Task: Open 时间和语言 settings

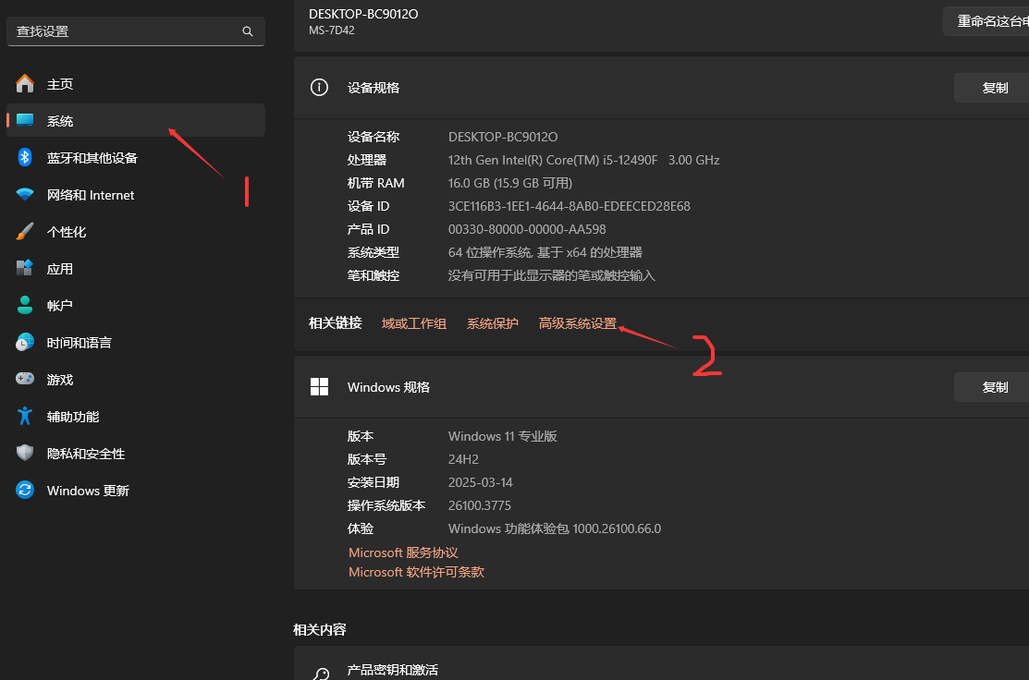Action: point(80,342)
